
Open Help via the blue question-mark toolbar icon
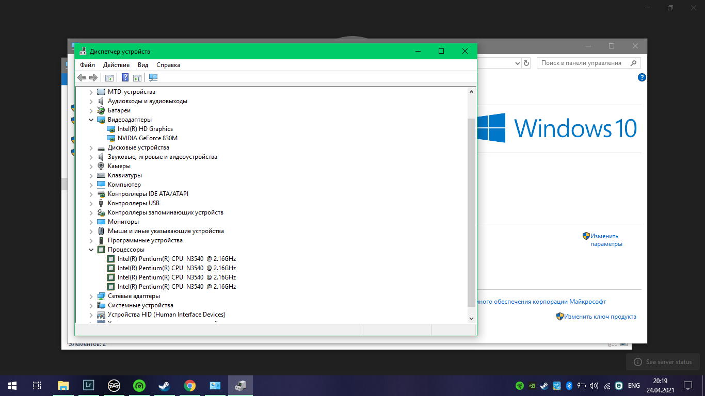pos(125,77)
